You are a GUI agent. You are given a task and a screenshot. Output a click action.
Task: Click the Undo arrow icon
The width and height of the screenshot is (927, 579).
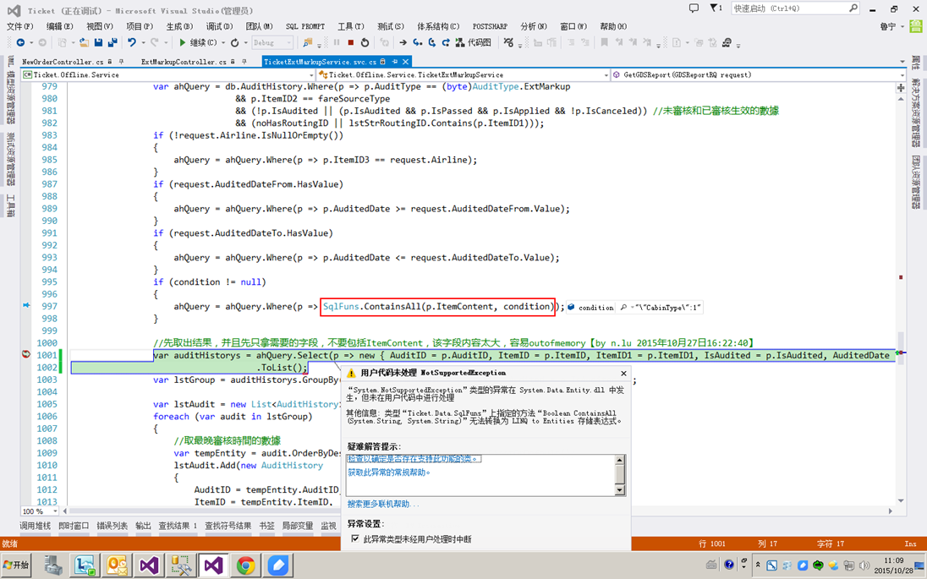[131, 42]
